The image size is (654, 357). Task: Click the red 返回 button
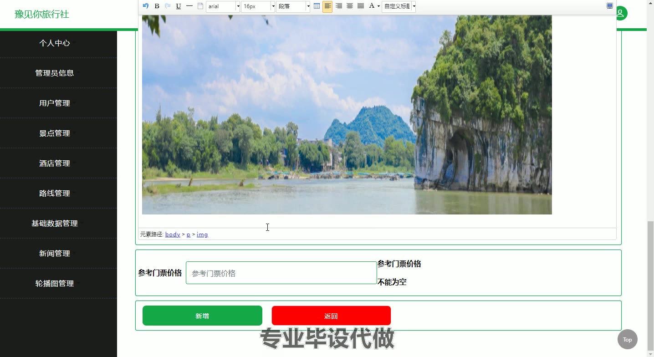(331, 316)
